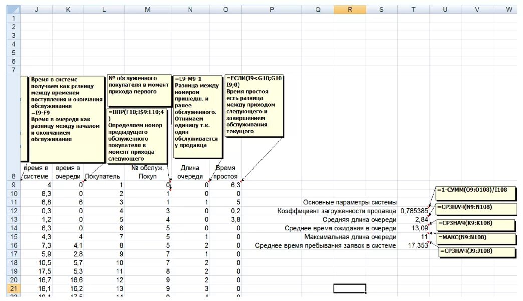Click comment containing the ЕСЛИ formula

click(x=254, y=106)
